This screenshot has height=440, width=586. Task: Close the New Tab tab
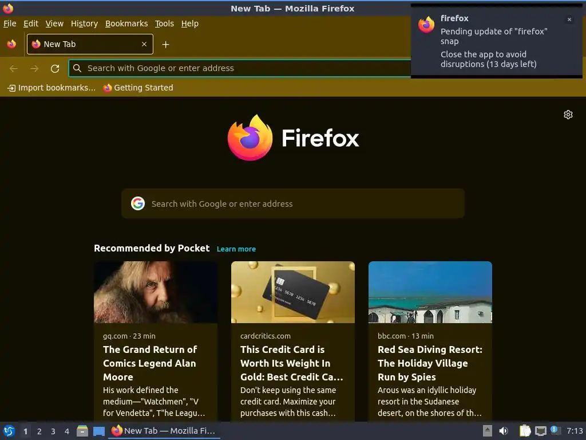[144, 44]
